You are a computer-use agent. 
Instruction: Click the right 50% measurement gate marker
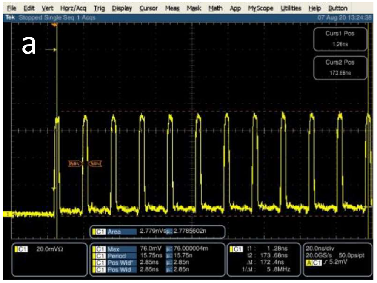tap(95, 164)
